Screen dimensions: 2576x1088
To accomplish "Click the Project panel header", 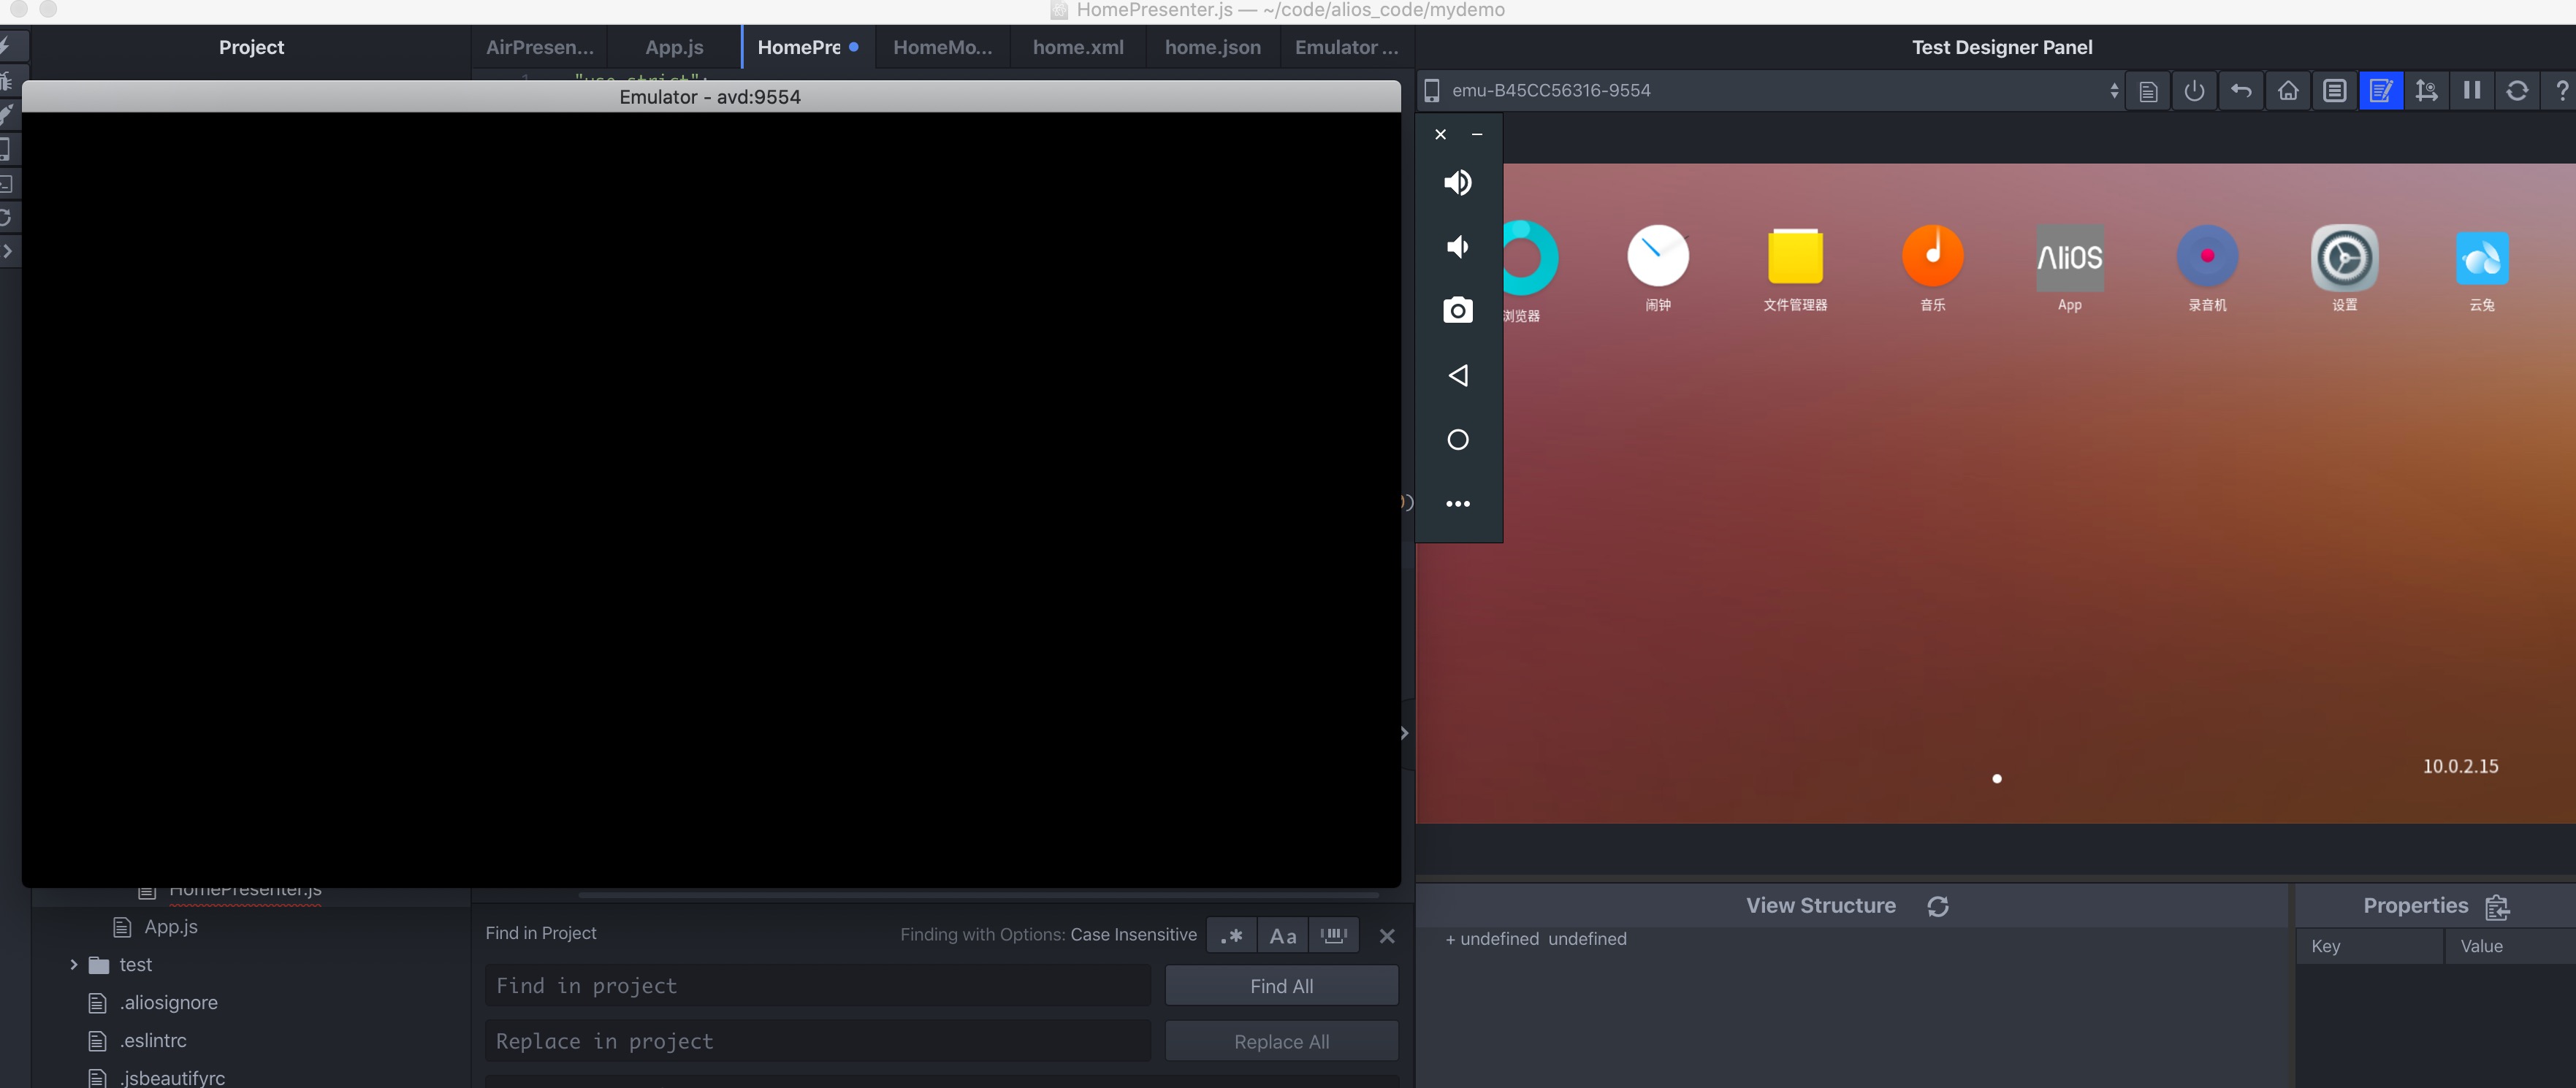I will click(251, 48).
